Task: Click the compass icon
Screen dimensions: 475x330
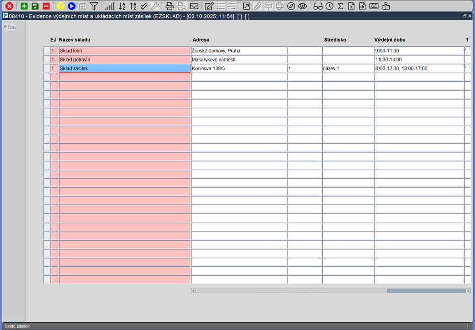Action: click(x=291, y=6)
